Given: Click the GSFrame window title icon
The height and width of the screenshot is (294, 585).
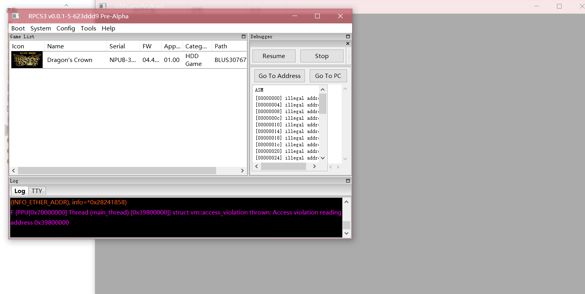Looking at the screenshot, I should click(x=103, y=6).
